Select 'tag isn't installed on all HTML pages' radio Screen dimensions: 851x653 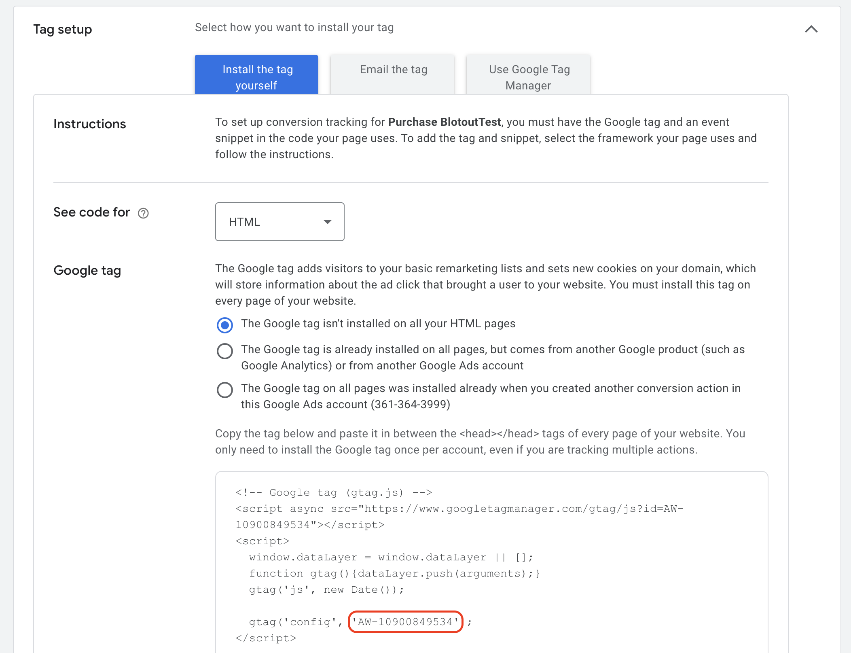[x=225, y=325]
